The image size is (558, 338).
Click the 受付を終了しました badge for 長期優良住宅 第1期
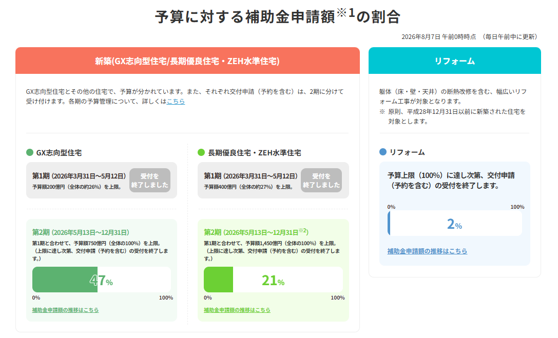click(x=321, y=180)
